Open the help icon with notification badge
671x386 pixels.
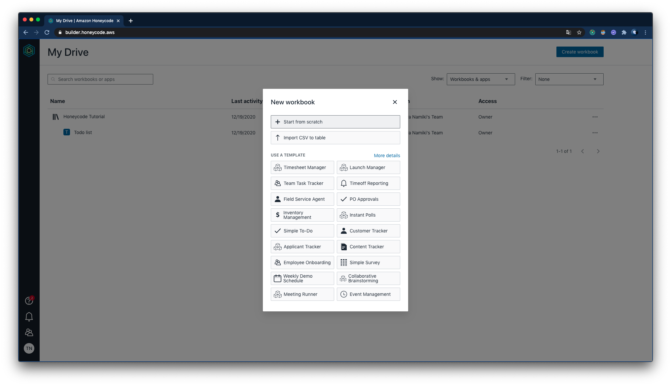point(29,300)
